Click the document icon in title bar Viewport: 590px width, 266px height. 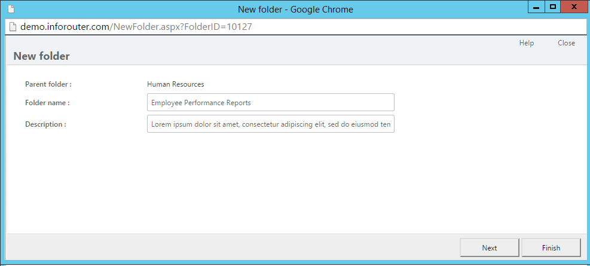11,9
